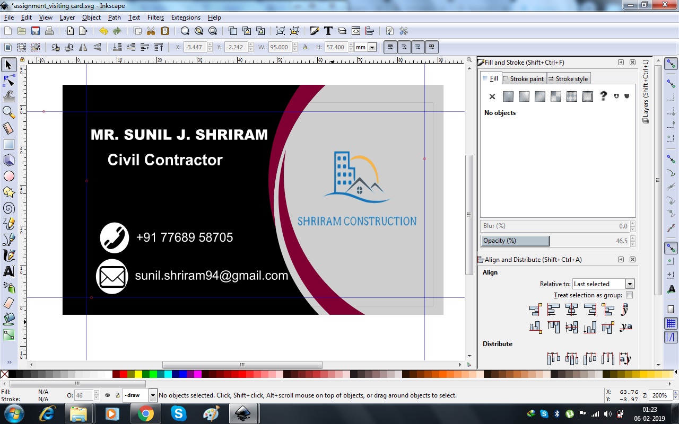
Task: Toggle moving patterns along with objects
Action: (431, 47)
